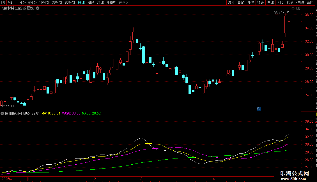The width and height of the screenshot is (317, 182).
Task: Click month 4 marker on time axis
Action: point(214,179)
